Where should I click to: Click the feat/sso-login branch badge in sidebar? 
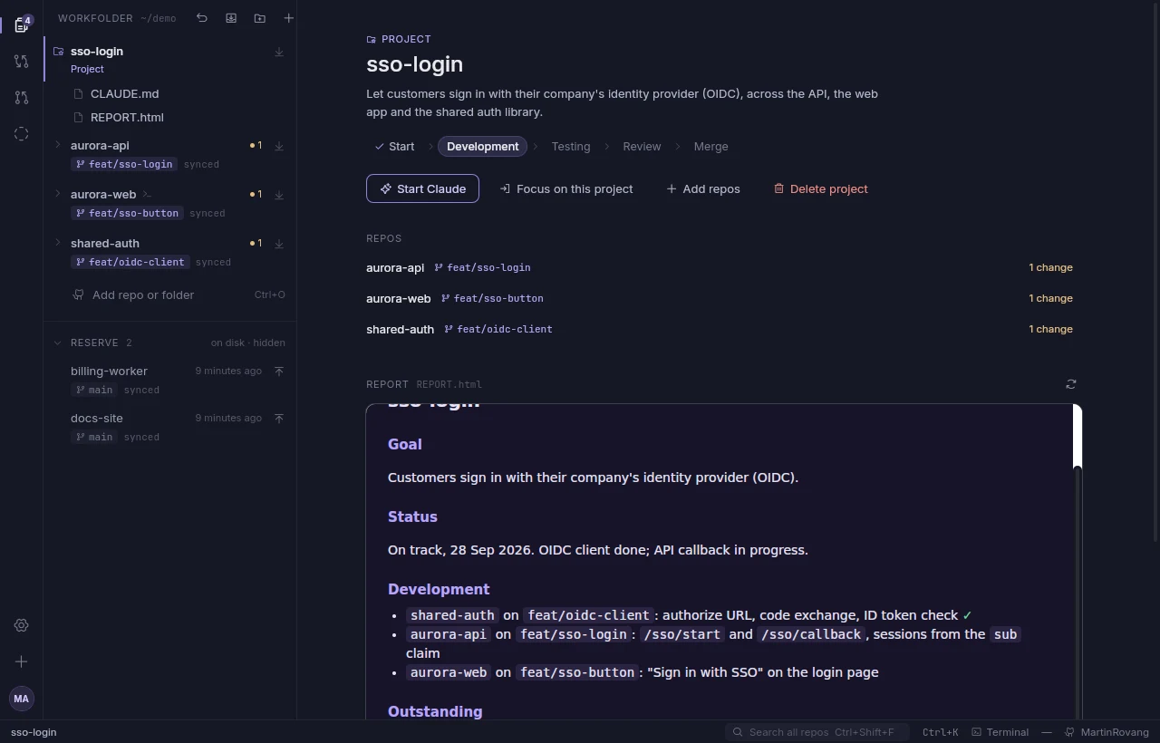(x=124, y=164)
